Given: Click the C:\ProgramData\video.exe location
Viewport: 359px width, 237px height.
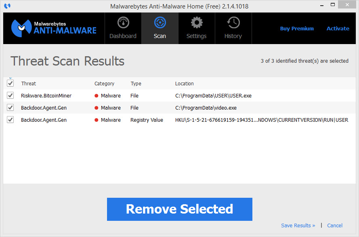Looking at the screenshot, I should click(206, 108).
